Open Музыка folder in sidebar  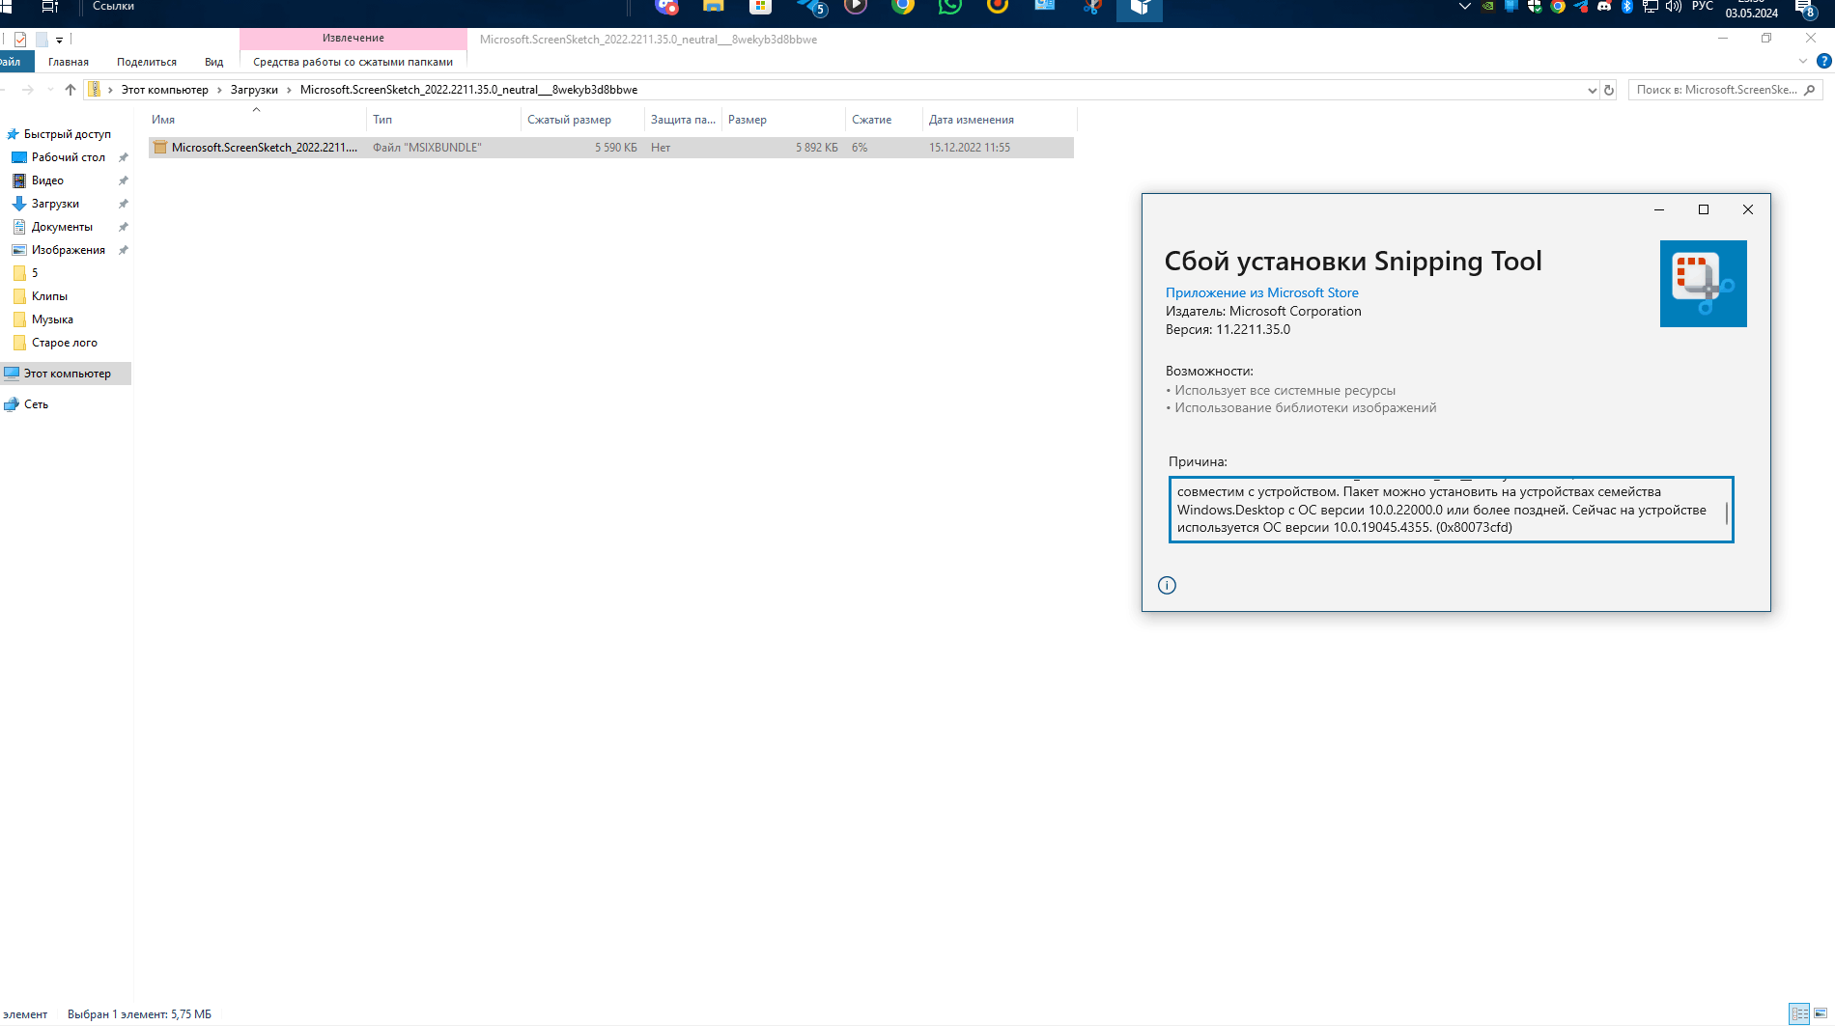pos(52,319)
